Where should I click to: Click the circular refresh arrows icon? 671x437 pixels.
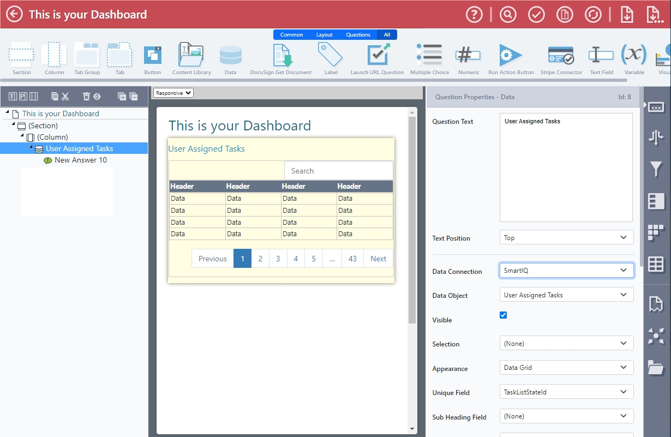[593, 14]
